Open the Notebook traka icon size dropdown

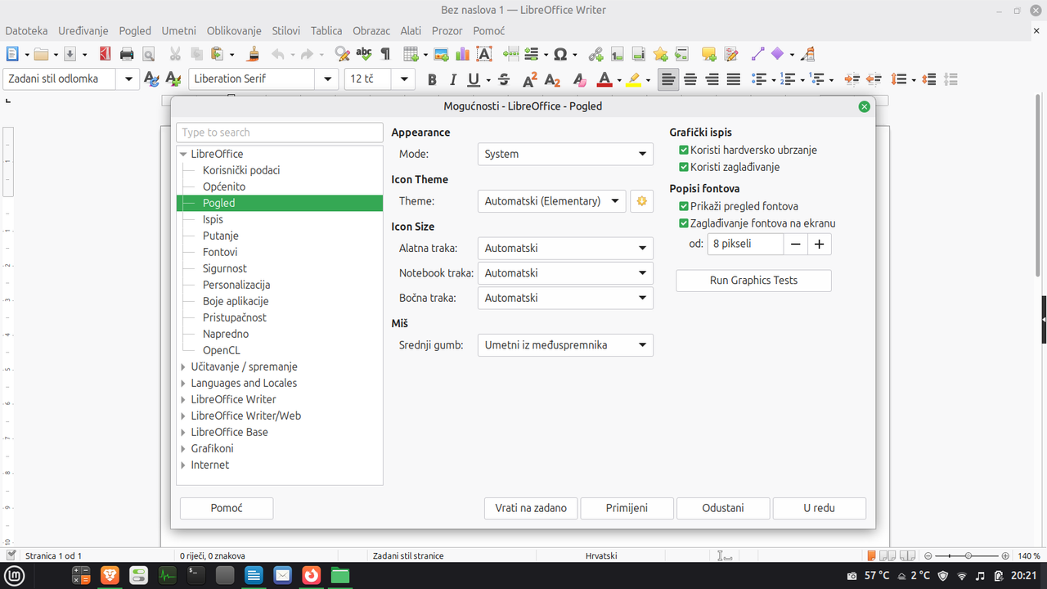[x=565, y=273]
